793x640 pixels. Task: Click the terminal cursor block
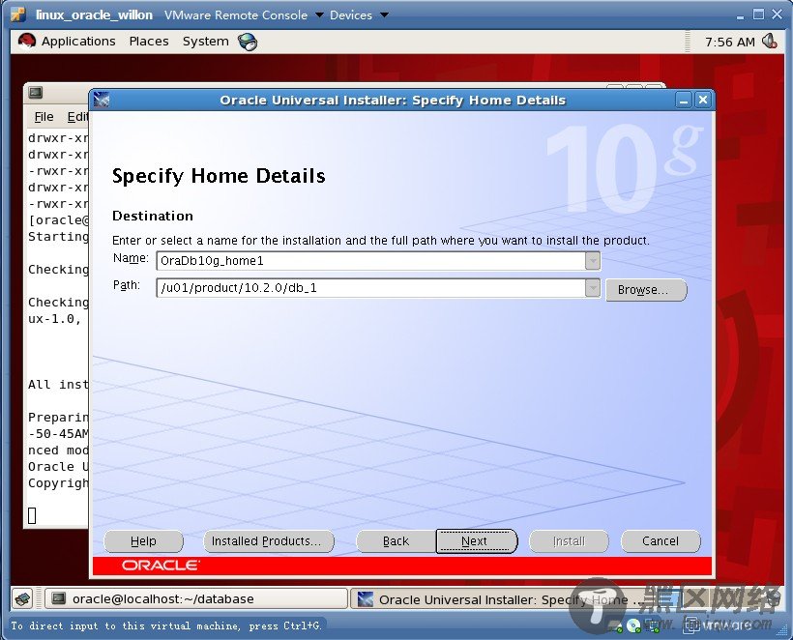32,515
